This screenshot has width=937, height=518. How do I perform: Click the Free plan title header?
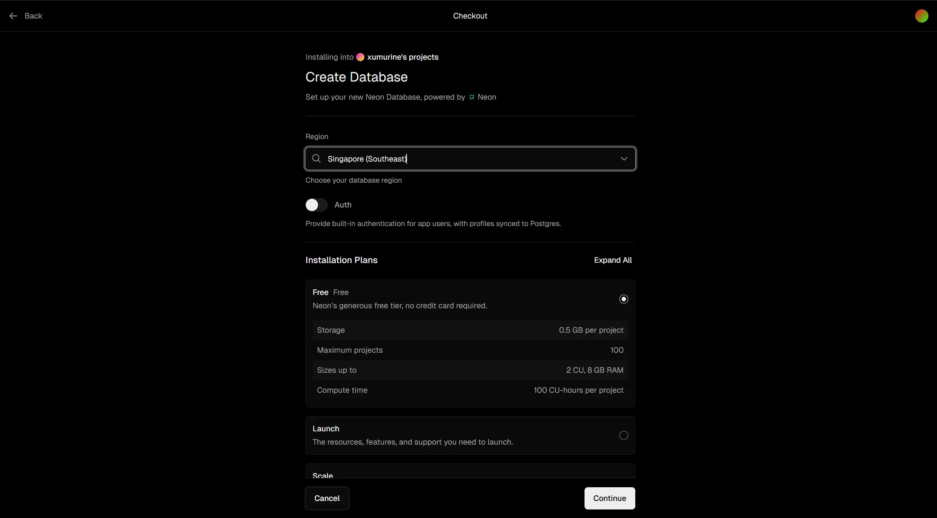coord(321,292)
